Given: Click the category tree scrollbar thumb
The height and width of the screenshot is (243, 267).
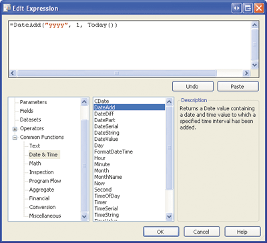Looking at the screenshot, I should (x=84, y=166).
